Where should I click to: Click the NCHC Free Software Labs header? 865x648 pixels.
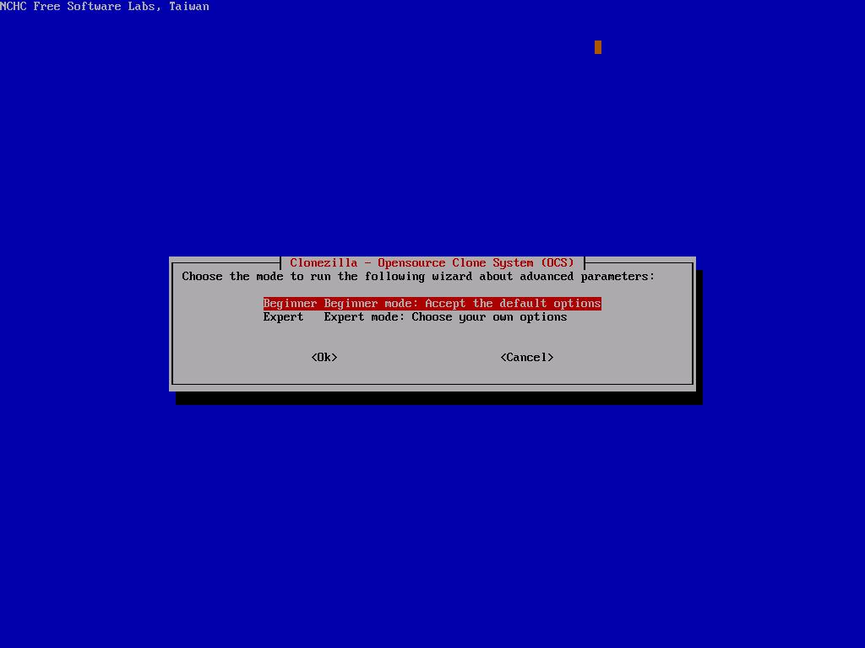pyautogui.click(x=104, y=7)
